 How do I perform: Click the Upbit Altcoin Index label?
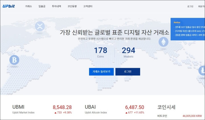96,112
